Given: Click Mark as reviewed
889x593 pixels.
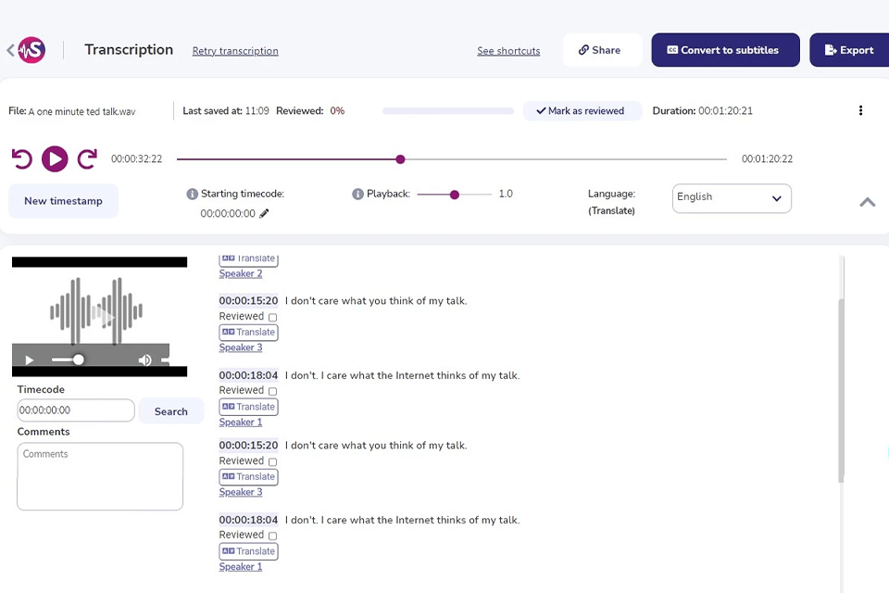Looking at the screenshot, I should click(582, 110).
